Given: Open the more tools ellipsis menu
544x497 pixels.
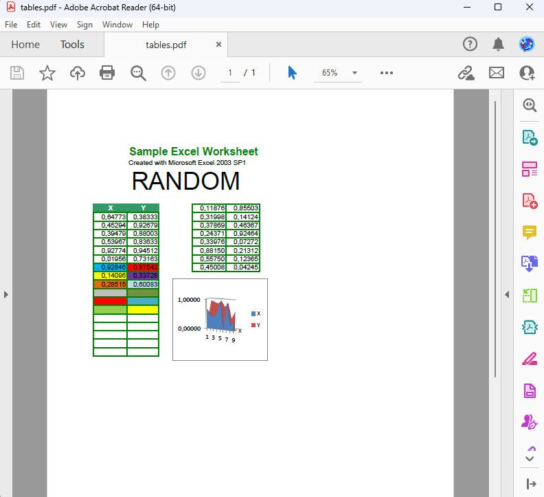Looking at the screenshot, I should pyautogui.click(x=387, y=73).
